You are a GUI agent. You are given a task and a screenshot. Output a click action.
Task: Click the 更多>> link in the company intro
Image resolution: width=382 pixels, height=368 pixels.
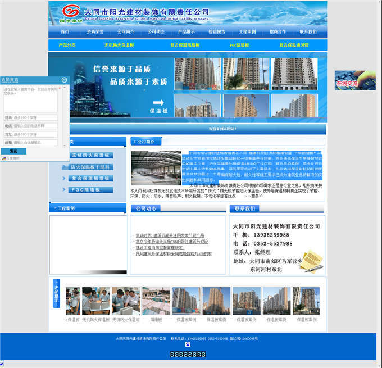pyautogui.click(x=256, y=196)
